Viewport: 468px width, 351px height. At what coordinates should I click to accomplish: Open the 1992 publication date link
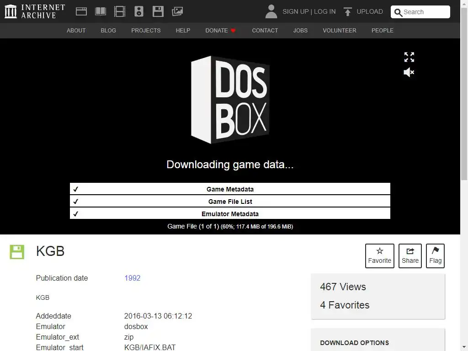(x=132, y=278)
